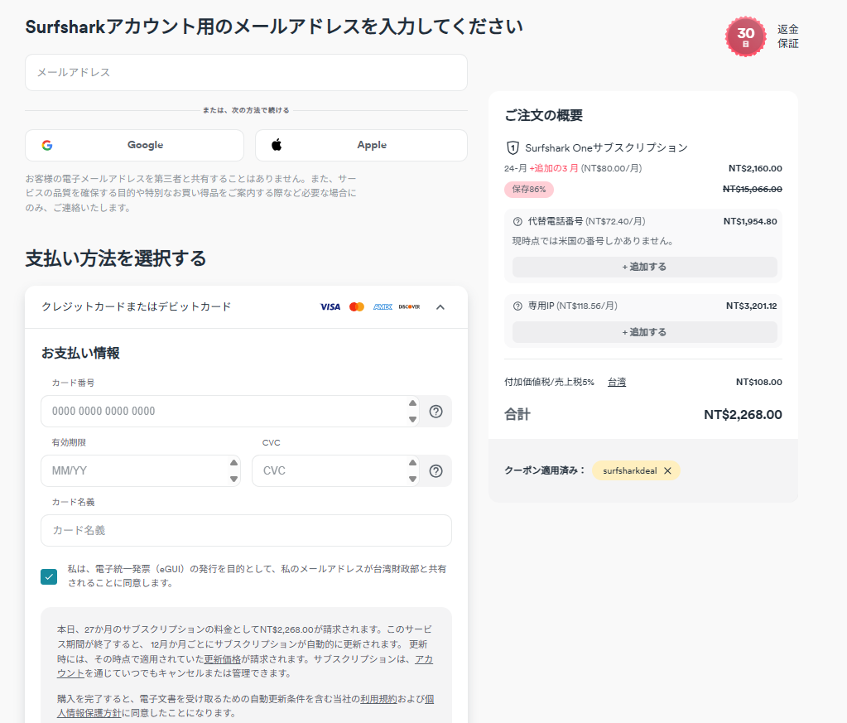Click the help icon next to 専用IP
847x723 pixels.
point(517,305)
